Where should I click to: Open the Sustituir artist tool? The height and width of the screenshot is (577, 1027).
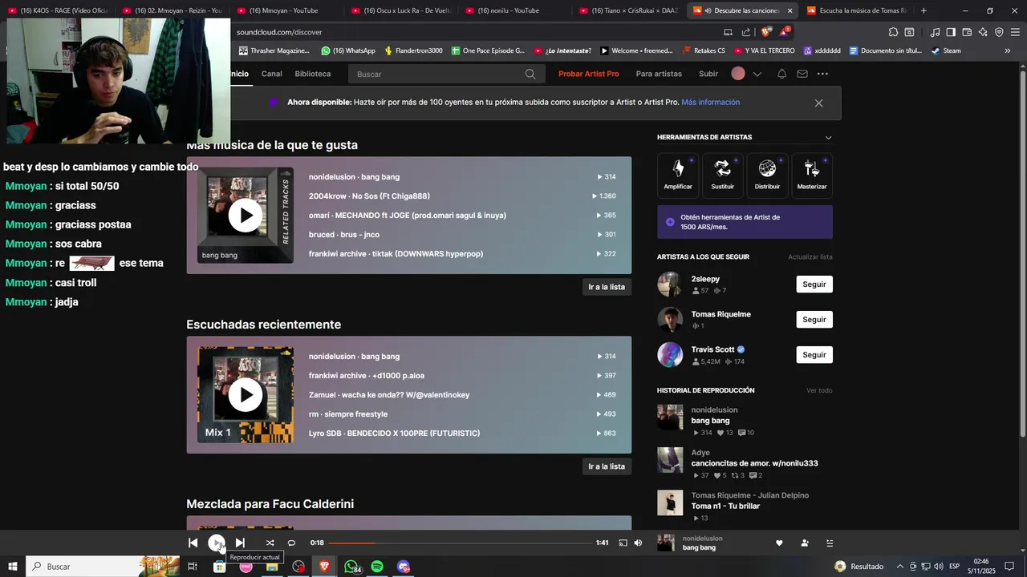[722, 176]
